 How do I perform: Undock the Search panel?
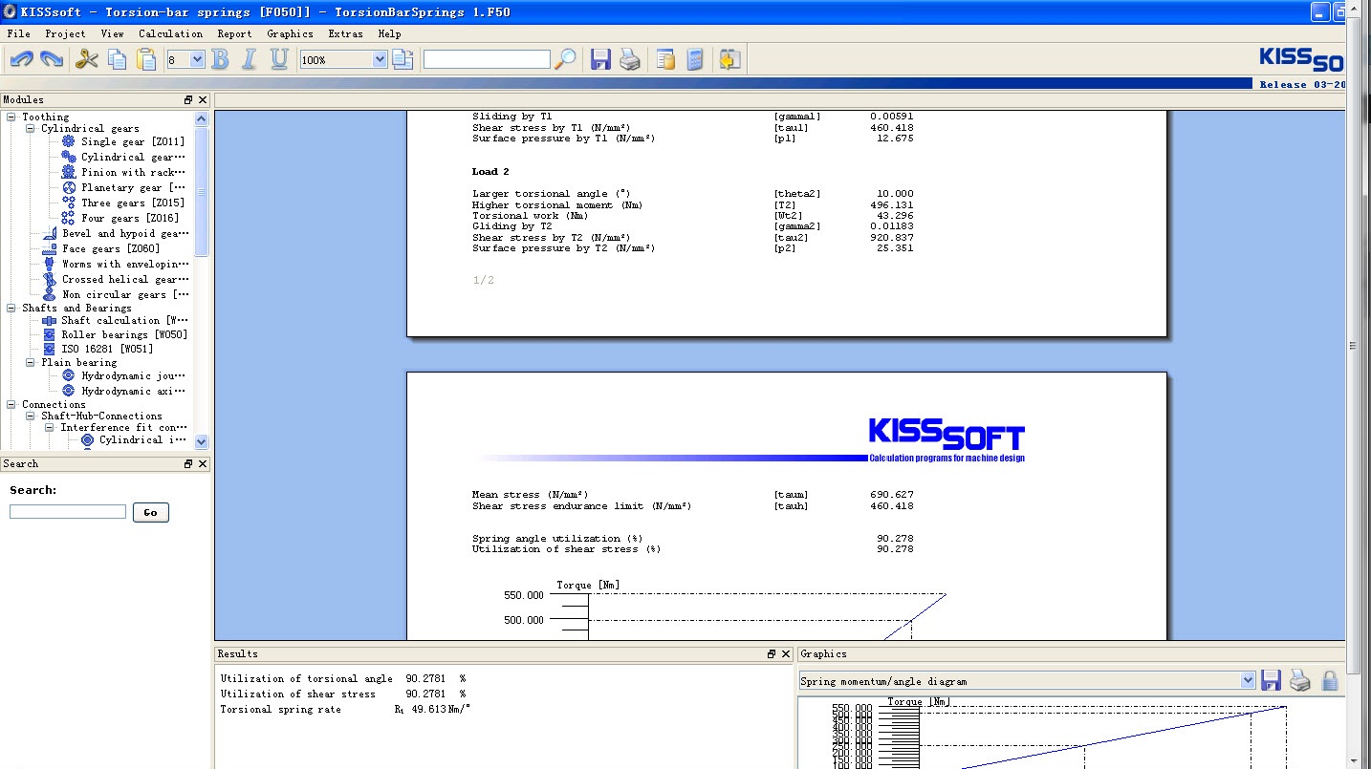[x=188, y=463]
